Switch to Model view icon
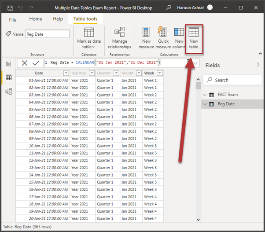The width and height of the screenshot is (265, 232). 9,92
